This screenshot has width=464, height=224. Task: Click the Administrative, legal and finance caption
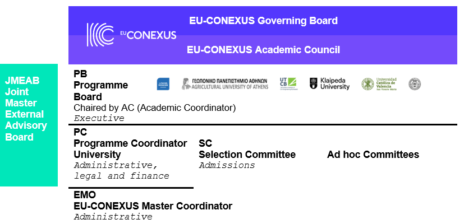click(121, 170)
